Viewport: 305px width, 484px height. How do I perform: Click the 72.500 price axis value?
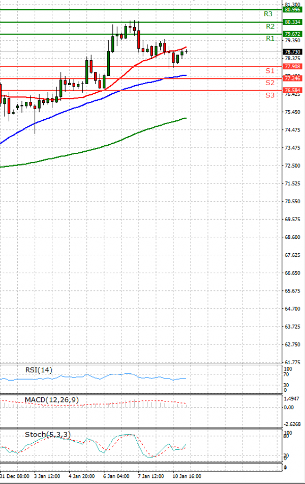click(292, 166)
